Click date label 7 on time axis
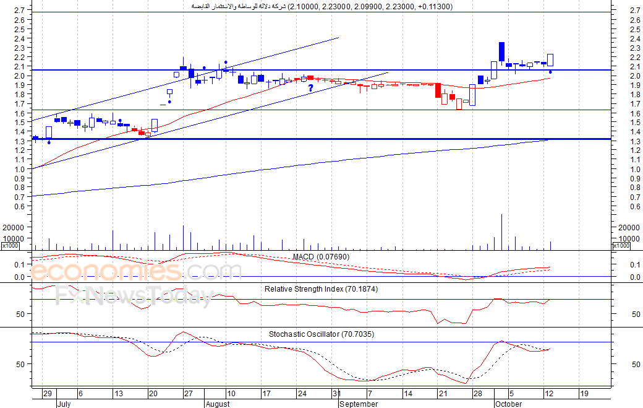 click(370, 394)
